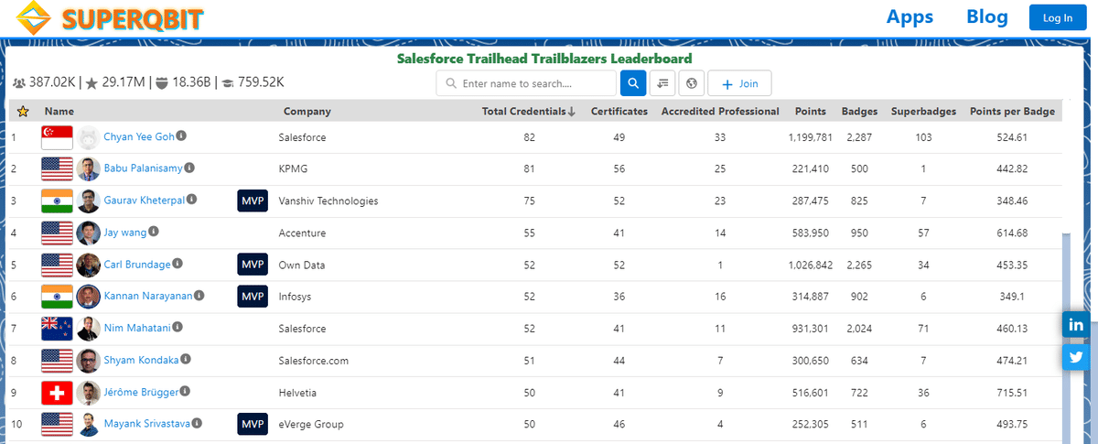1098x444 pixels.
Task: Click the star favorites column header
Action: (x=23, y=111)
